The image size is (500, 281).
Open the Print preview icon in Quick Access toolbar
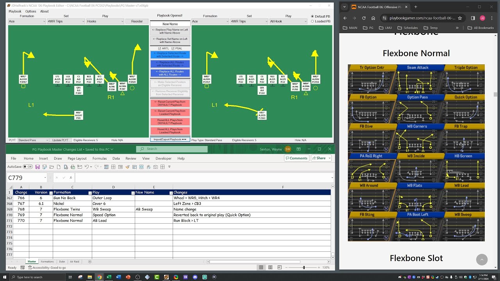(x=66, y=167)
